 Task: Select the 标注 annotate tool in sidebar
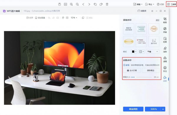point(165,69)
